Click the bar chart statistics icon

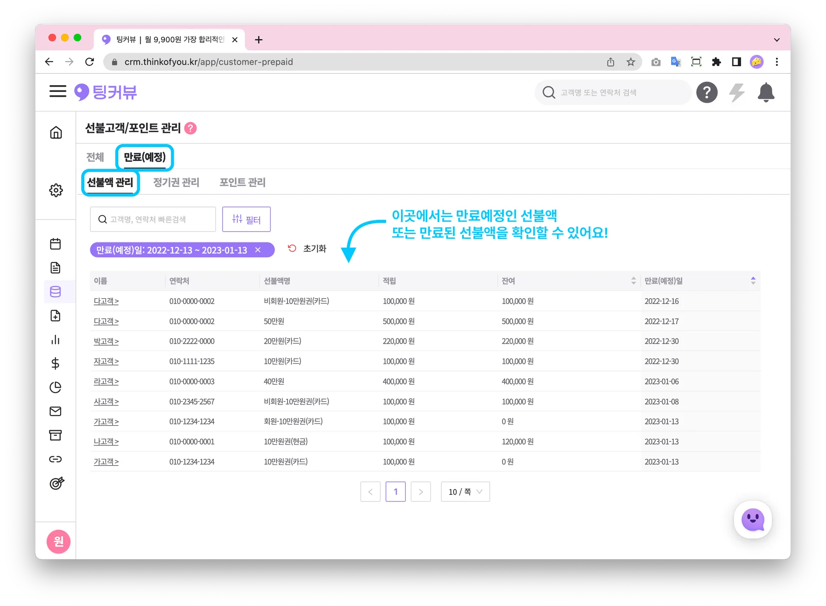point(55,340)
